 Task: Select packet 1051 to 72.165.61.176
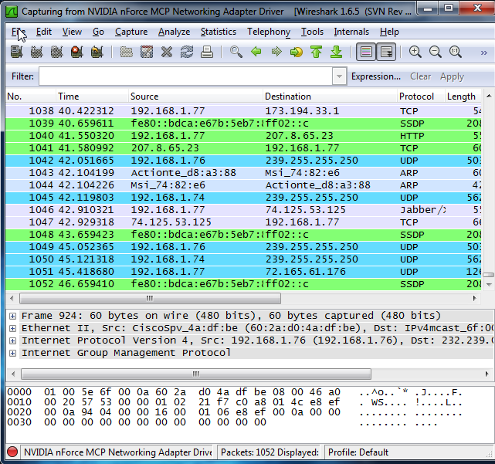pyautogui.click(x=243, y=272)
